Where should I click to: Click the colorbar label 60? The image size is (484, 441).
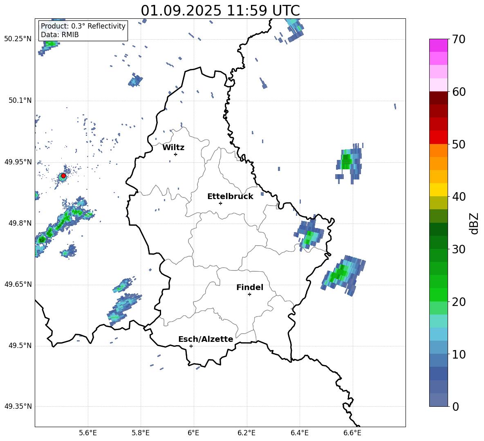(459, 92)
